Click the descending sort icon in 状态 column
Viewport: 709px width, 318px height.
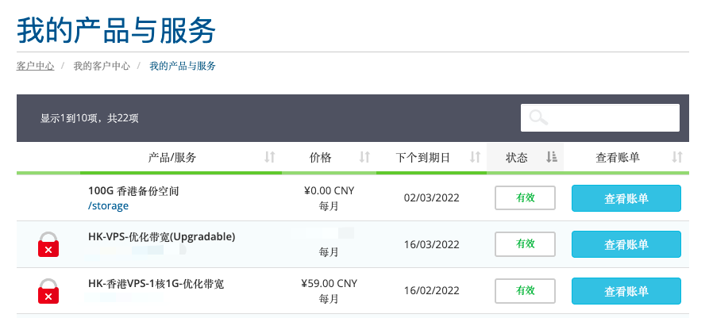pos(552,157)
